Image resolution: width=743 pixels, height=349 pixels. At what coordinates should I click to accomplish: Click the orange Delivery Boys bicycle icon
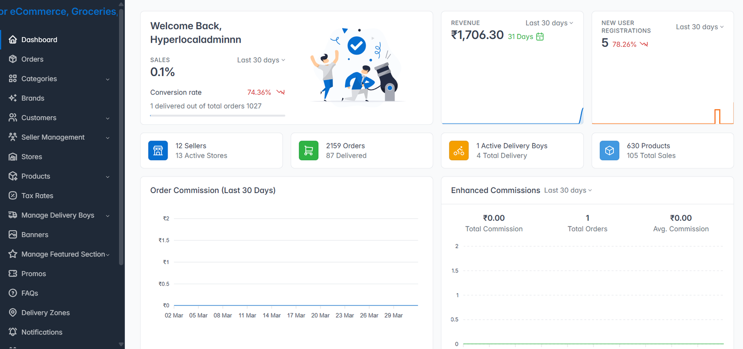pyautogui.click(x=459, y=151)
